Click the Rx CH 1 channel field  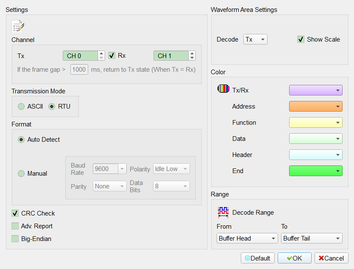pyautogui.click(x=171, y=56)
